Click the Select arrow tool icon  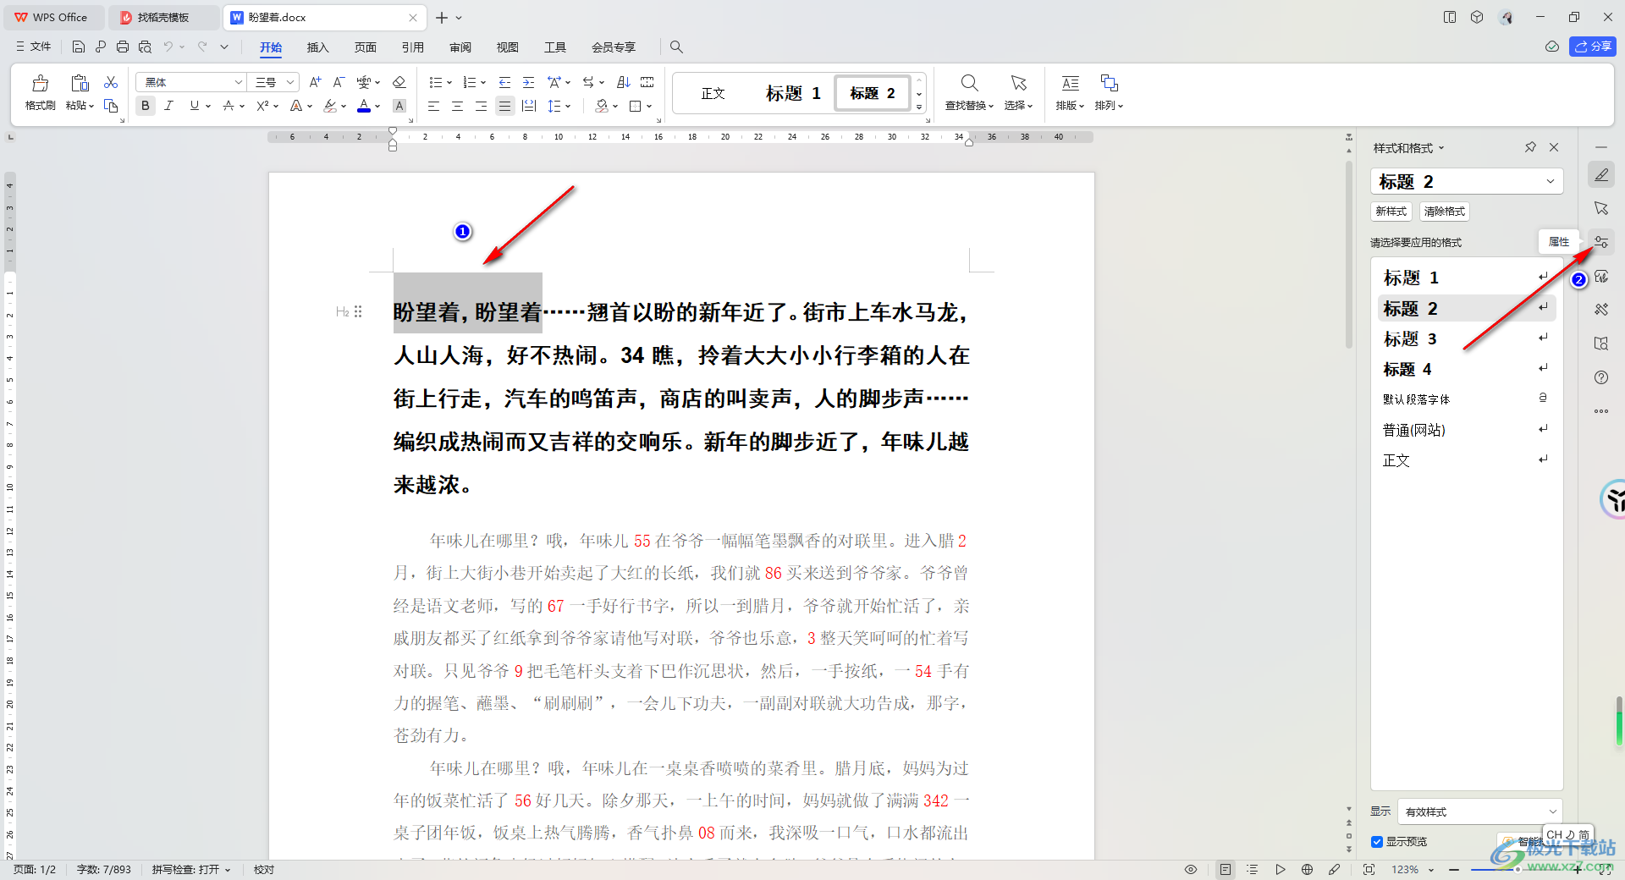tap(1019, 83)
